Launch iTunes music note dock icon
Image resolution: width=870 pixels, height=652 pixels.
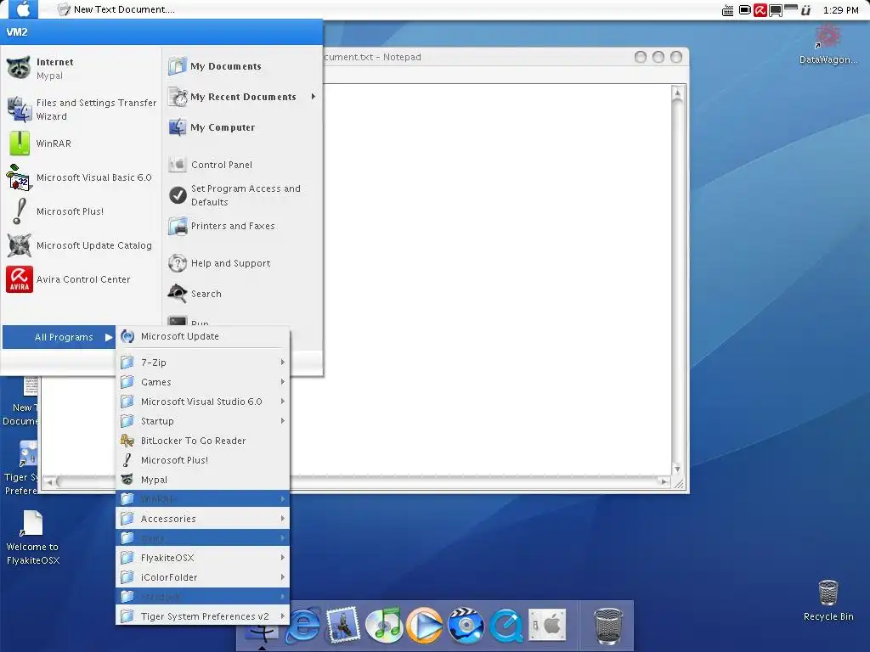pyautogui.click(x=384, y=625)
